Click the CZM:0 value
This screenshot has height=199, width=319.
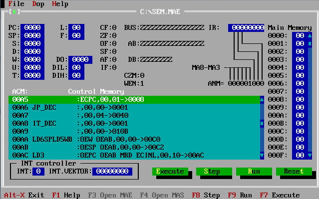[x=134, y=75]
